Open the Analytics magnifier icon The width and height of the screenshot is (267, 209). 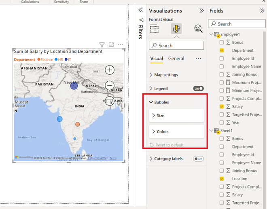click(x=198, y=29)
